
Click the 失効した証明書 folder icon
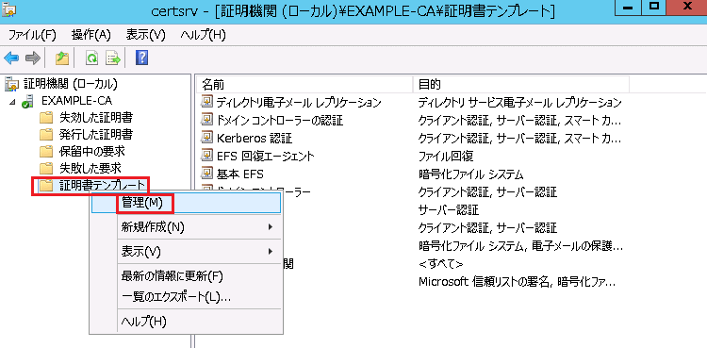tap(46, 118)
